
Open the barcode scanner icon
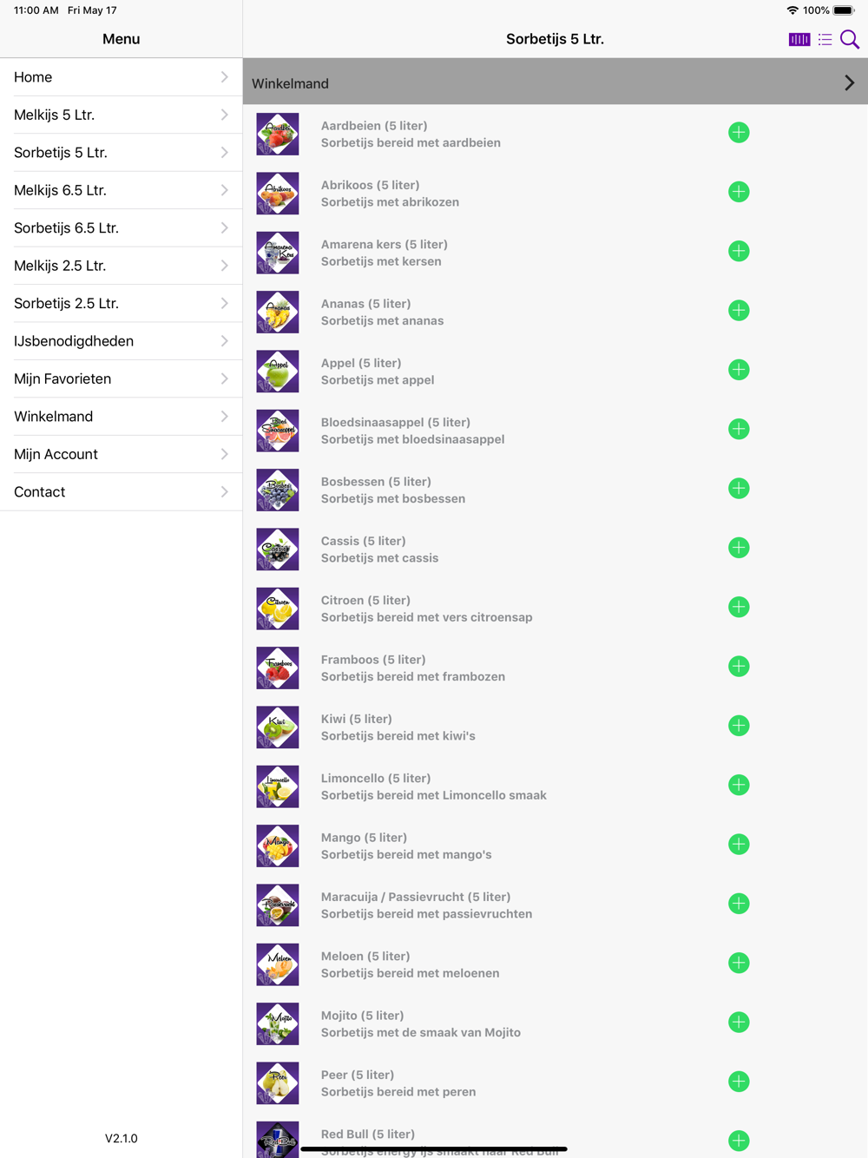tap(799, 39)
